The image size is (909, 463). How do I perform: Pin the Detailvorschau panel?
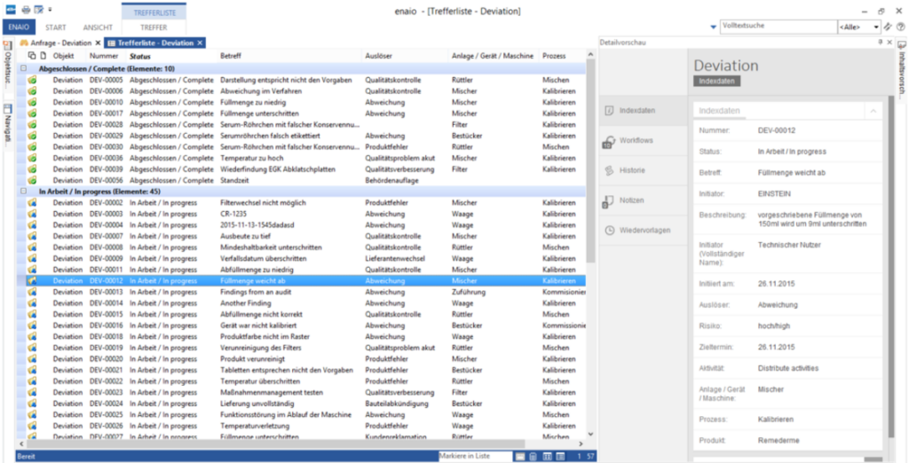[881, 43]
